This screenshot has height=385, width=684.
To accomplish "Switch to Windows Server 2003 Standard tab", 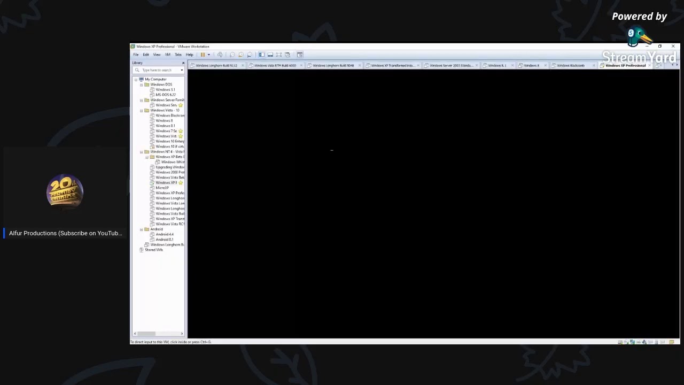I will pyautogui.click(x=451, y=65).
